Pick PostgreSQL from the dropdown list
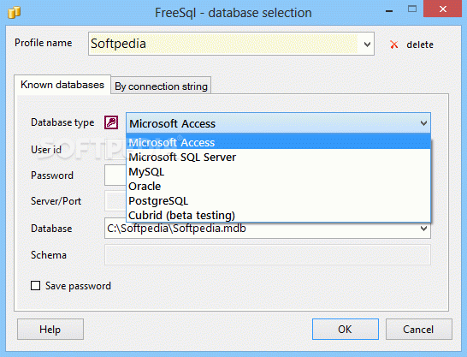 279,201
